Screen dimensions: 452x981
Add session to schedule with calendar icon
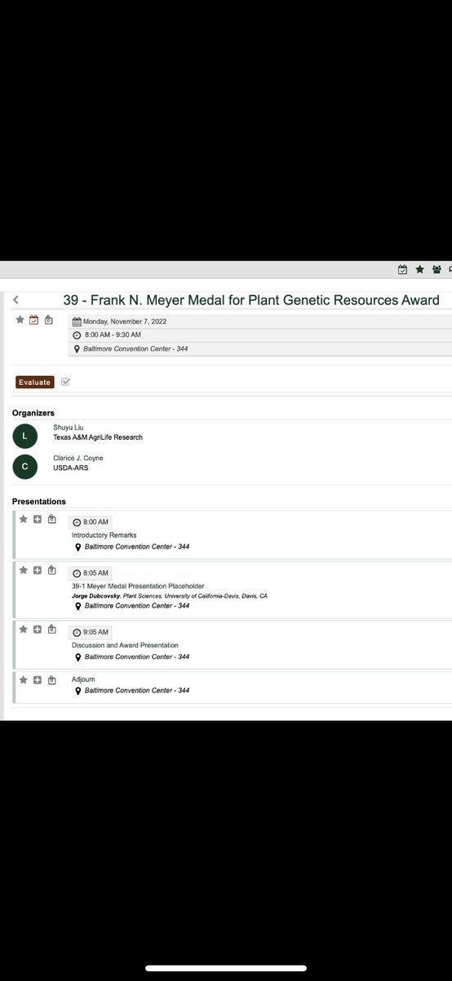point(34,320)
